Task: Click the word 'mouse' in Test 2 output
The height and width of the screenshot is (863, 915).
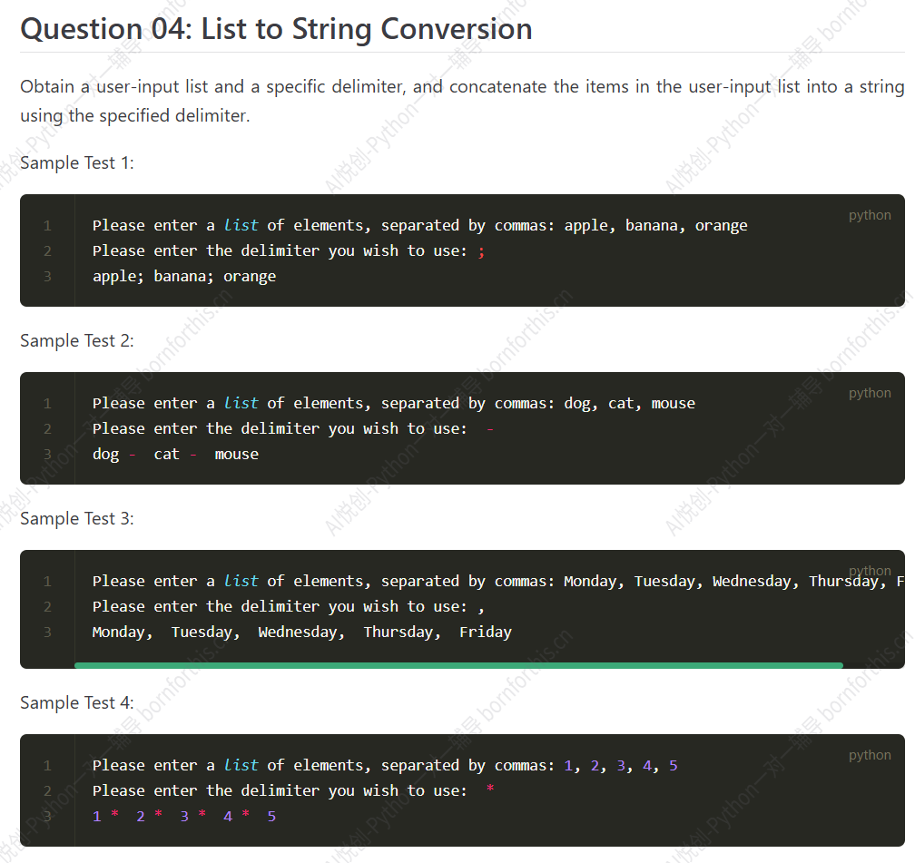Action: pos(236,455)
